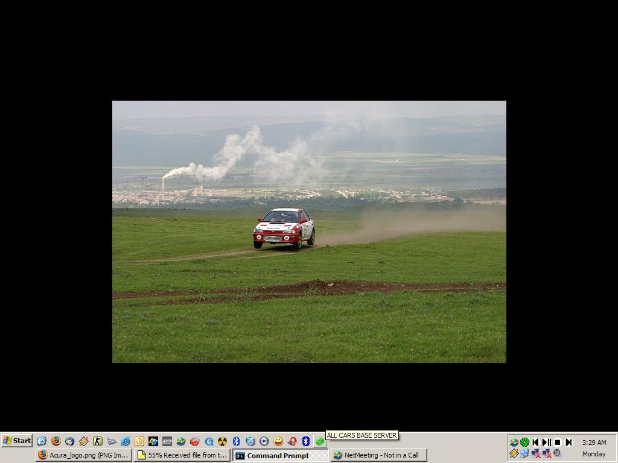Launch NetMeeting globe icon in Quick Launch
The width and height of the screenshot is (618, 463).
pyautogui.click(x=181, y=441)
